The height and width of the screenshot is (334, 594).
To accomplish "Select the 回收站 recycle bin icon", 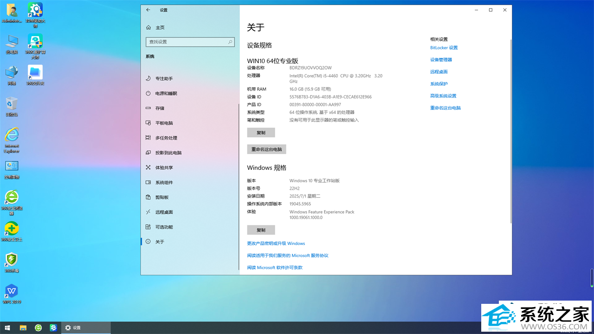I will pyautogui.click(x=12, y=107).
